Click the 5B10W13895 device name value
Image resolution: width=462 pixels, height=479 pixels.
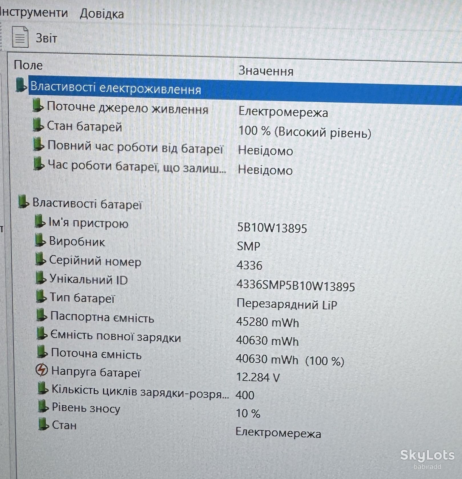coord(272,228)
